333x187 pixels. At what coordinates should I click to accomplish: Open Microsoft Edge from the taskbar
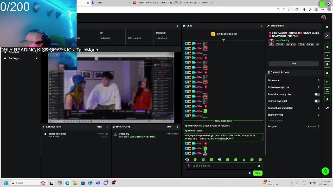(x=67, y=183)
